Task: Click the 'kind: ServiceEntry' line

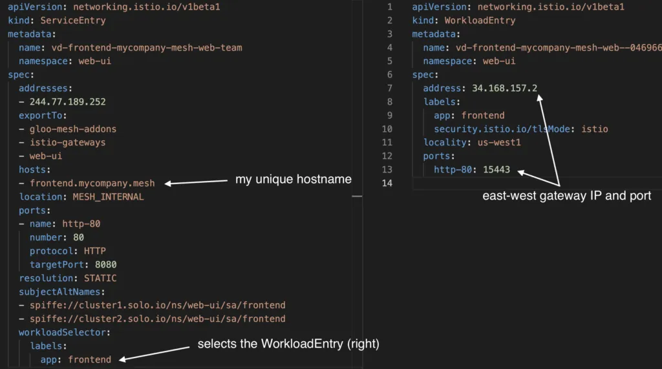Action: [x=57, y=20]
